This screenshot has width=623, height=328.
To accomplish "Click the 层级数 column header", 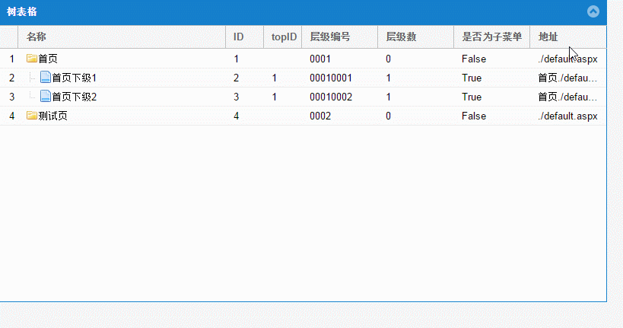I will coord(416,37).
